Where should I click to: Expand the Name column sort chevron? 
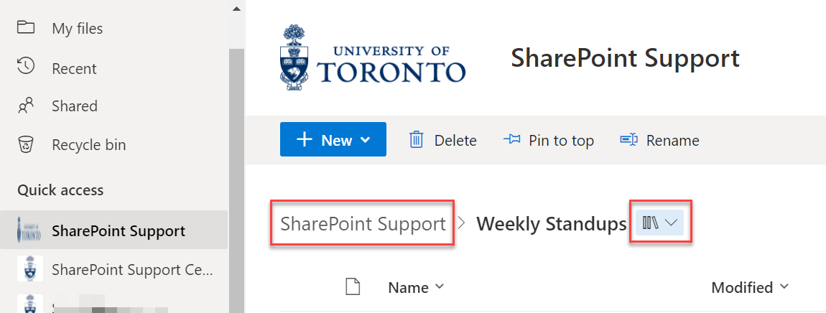click(439, 286)
